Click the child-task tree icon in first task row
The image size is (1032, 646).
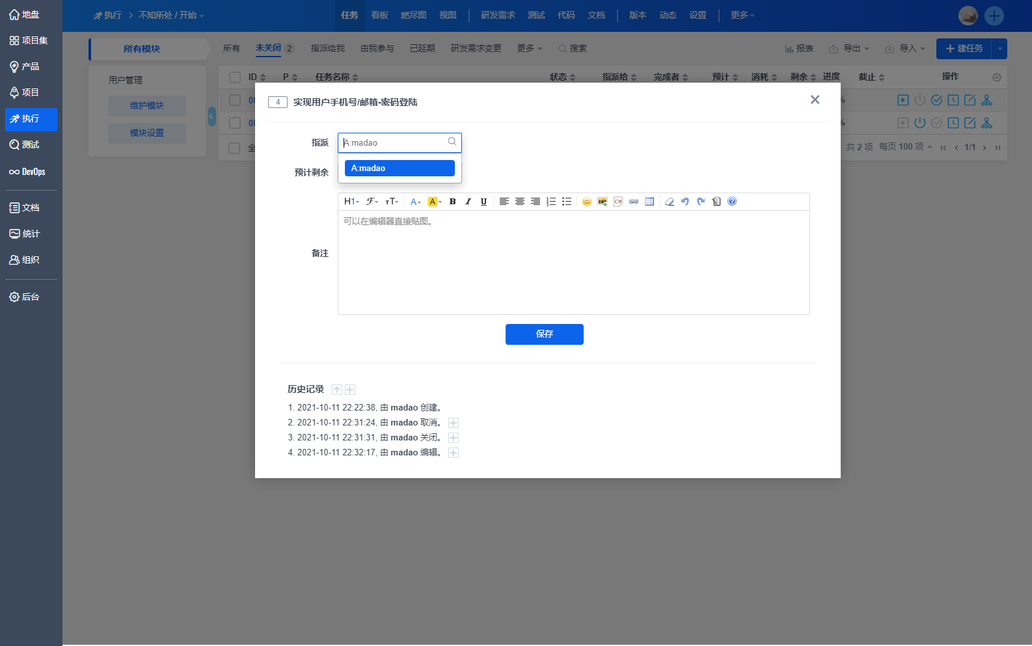pyautogui.click(x=986, y=100)
